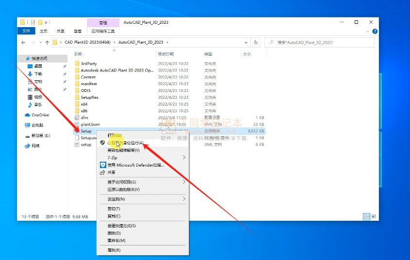Select 新加卷 (E:) drive in navigation pane
This screenshot has height=260, width=410.
pos(41,136)
